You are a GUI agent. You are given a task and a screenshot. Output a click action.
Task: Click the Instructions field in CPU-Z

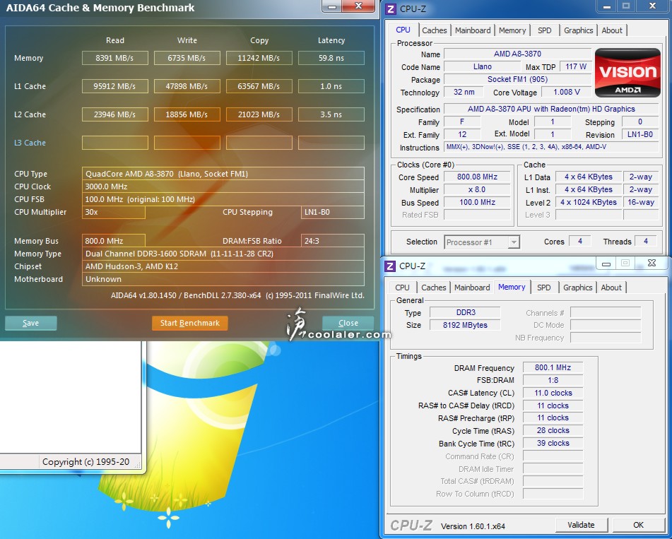tap(551, 147)
